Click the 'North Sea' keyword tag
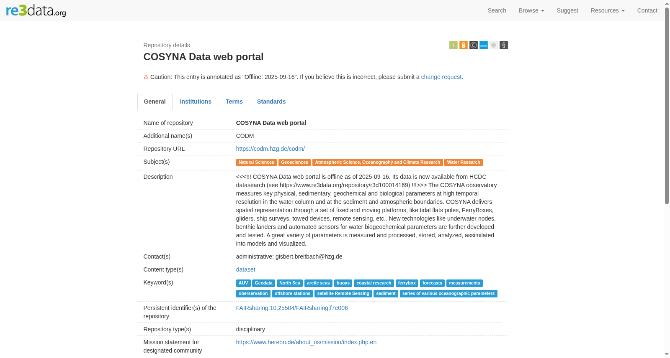This screenshot has height=358, width=670. pyautogui.click(x=290, y=283)
